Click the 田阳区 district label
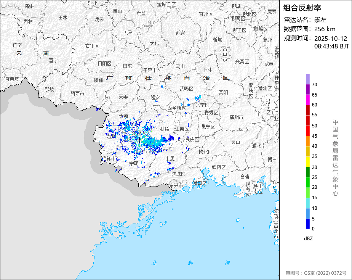The image size is (352, 280). tap(105, 64)
